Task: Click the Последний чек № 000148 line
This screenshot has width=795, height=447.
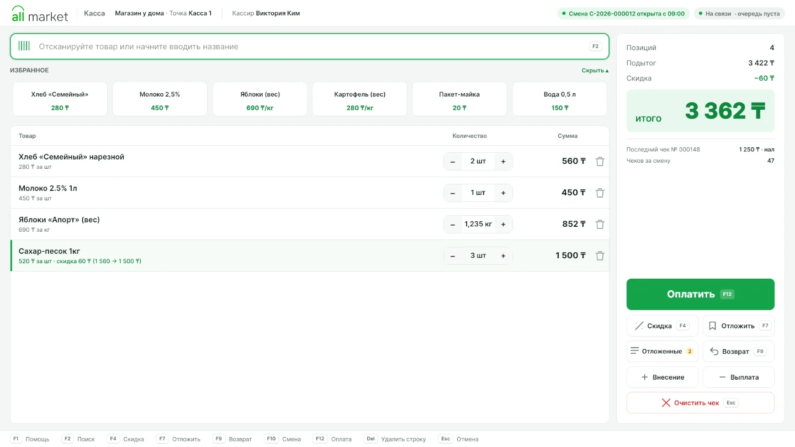Action: (x=700, y=150)
